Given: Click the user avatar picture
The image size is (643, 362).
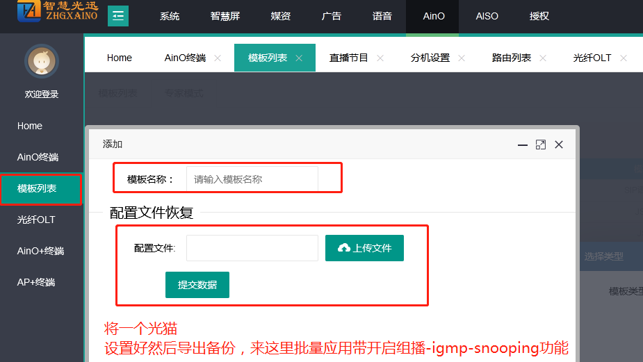Looking at the screenshot, I should [42, 62].
